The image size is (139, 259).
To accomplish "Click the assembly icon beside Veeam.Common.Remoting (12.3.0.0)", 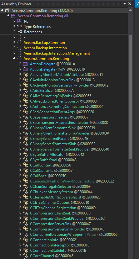I will (7, 11).
